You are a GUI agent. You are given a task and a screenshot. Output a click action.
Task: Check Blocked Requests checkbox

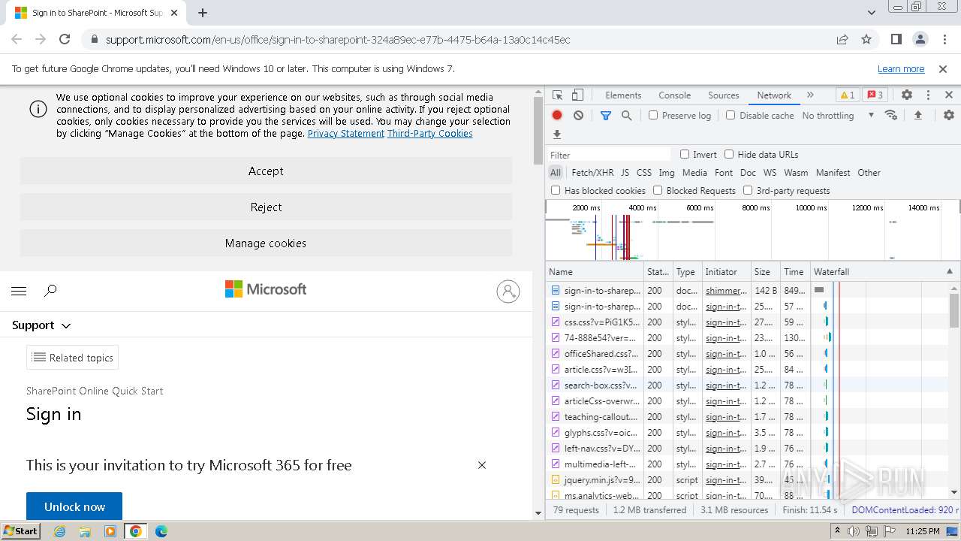[658, 190]
